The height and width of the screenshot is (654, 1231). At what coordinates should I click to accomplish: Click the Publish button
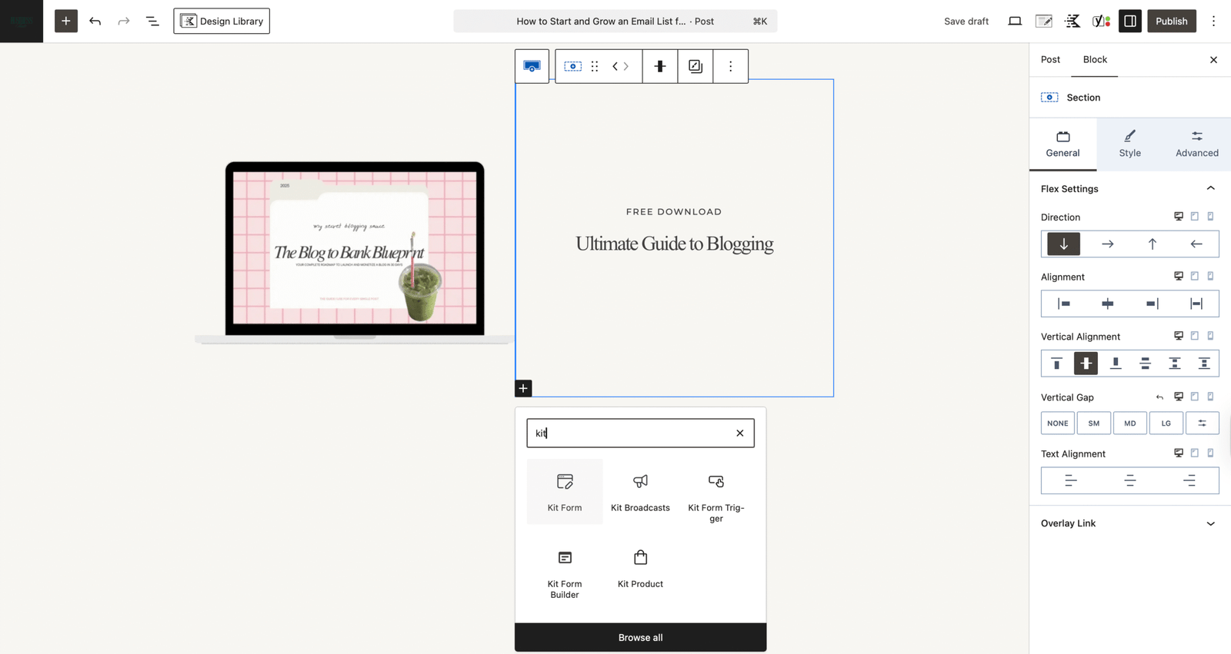[x=1171, y=21]
